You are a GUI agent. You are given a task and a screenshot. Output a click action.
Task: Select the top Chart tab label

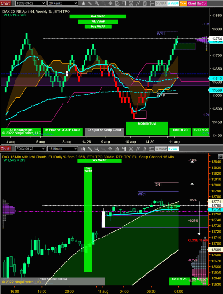(6, 3)
